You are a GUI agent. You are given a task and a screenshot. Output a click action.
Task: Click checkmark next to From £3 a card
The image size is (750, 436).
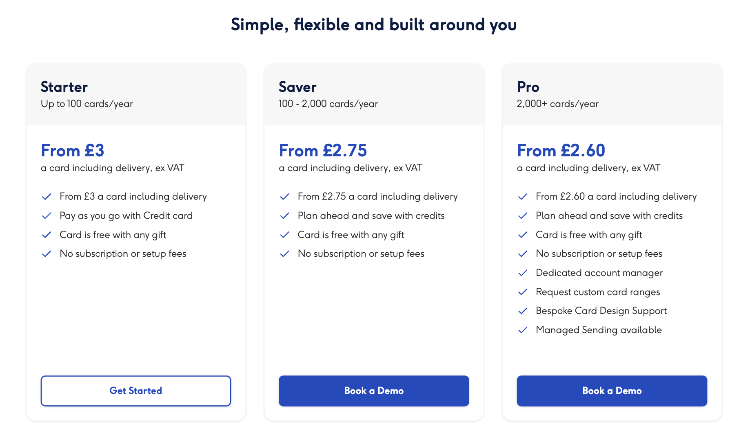[47, 197]
